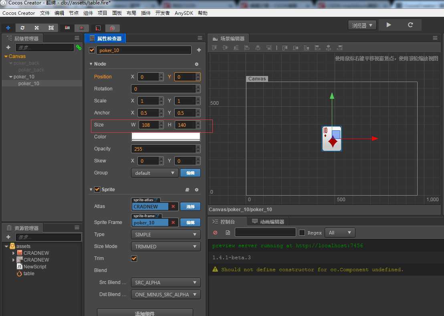Select the move transform tool
444x316 pixels.
coord(8,28)
